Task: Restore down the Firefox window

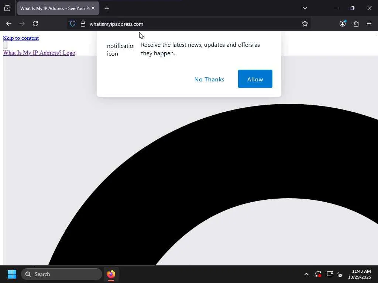Action: [352, 8]
